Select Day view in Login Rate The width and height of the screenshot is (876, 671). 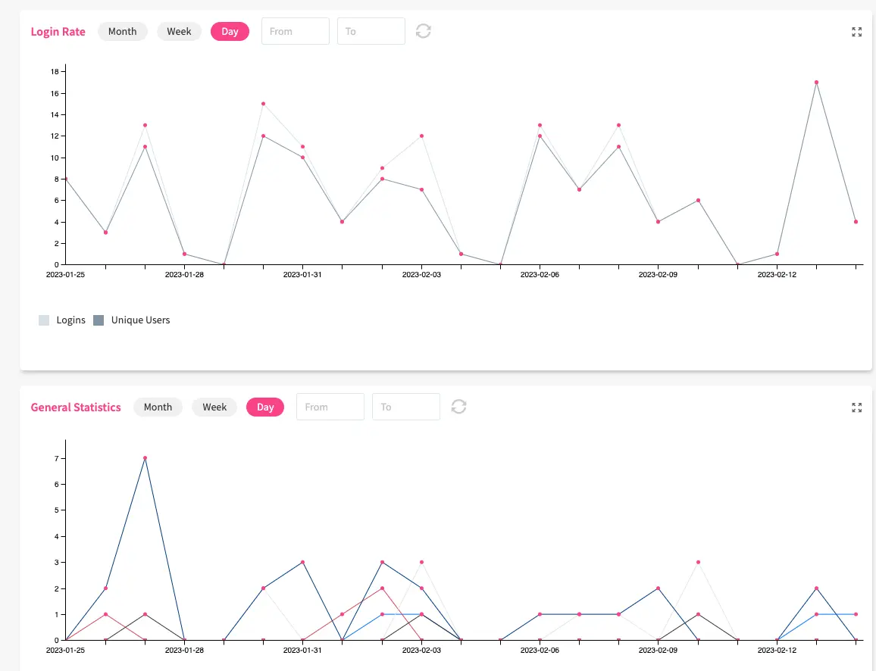230,31
